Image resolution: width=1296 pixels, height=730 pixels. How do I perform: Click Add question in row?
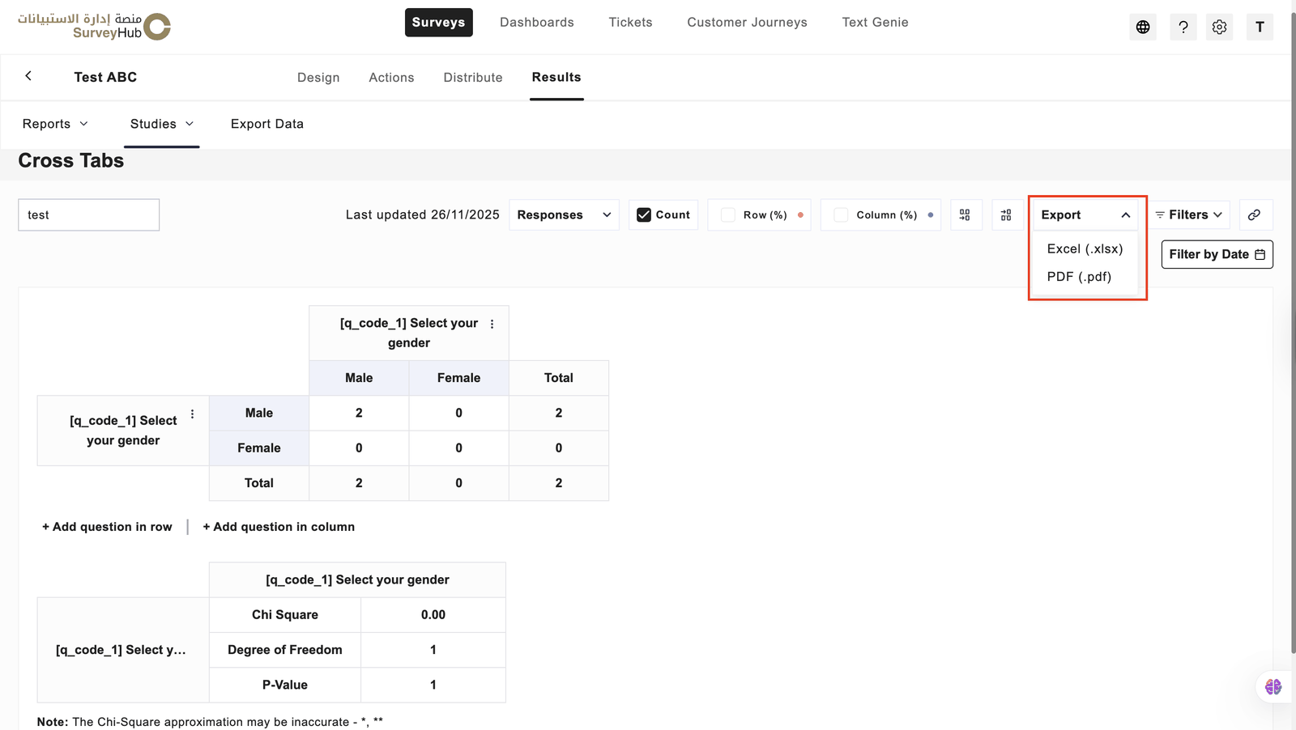click(x=107, y=527)
